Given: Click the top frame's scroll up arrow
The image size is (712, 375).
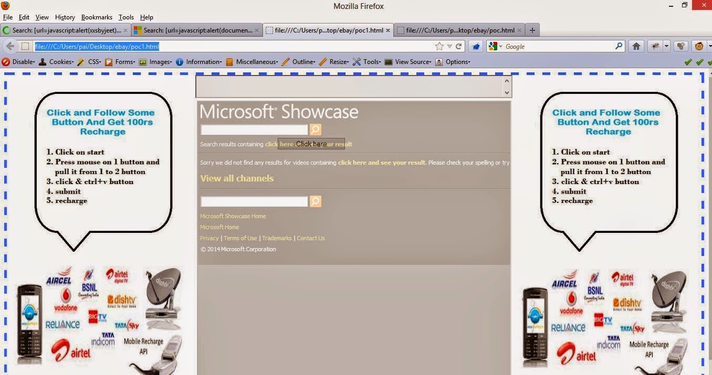Looking at the screenshot, I should coord(507,81).
